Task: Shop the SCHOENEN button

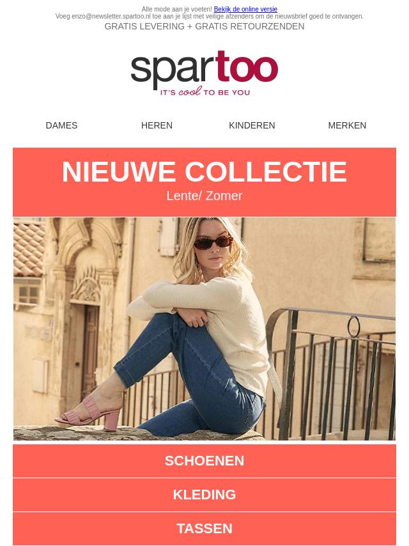Action: pyautogui.click(x=204, y=461)
